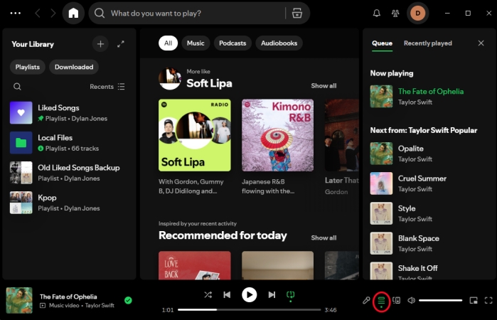Open now-playing album art in bottom bar

pos(19,300)
